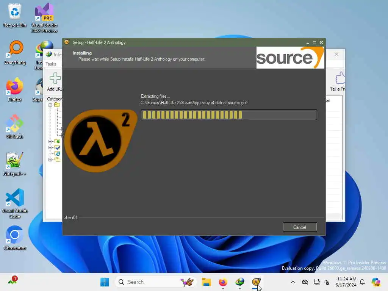The width and height of the screenshot is (388, 291).
Task: Switch to Firefox on the taskbar
Action: coord(223,282)
